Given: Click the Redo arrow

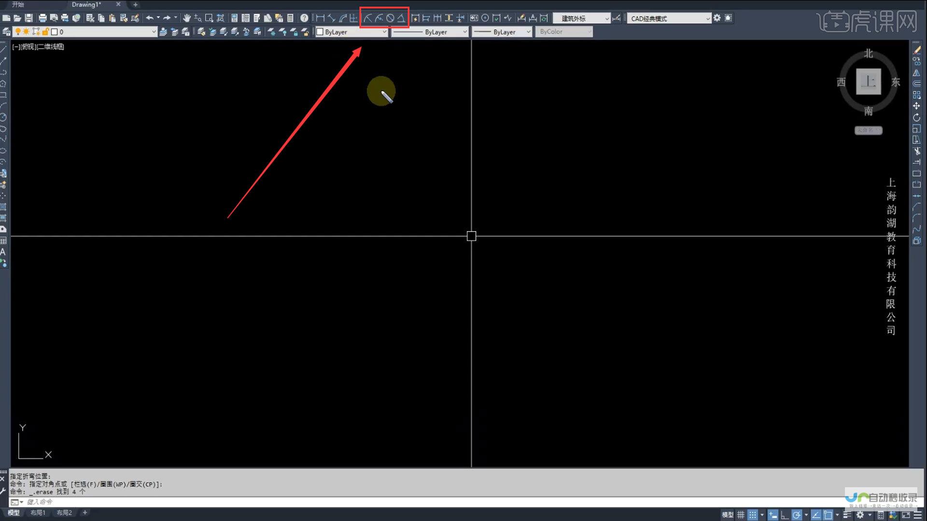Looking at the screenshot, I should (167, 18).
